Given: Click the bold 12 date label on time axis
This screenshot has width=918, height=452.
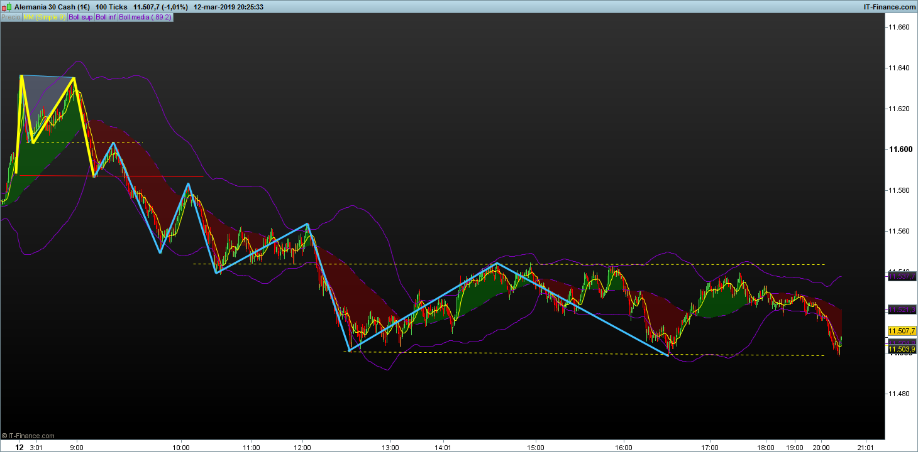Looking at the screenshot, I should tap(19, 448).
